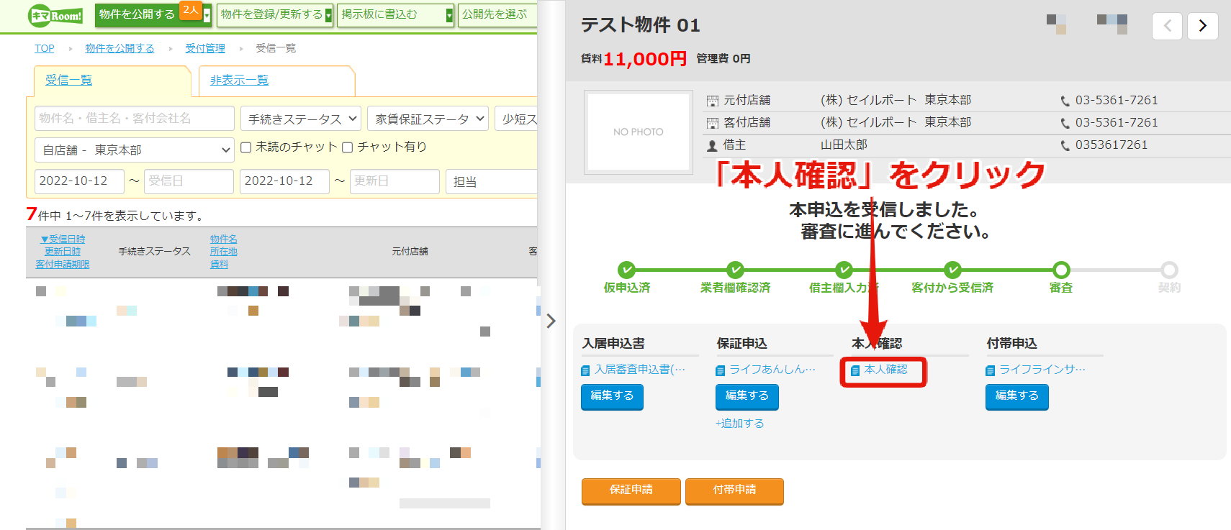Click the NO PHOTO thumbnail
1231x530 pixels.
[x=639, y=132]
